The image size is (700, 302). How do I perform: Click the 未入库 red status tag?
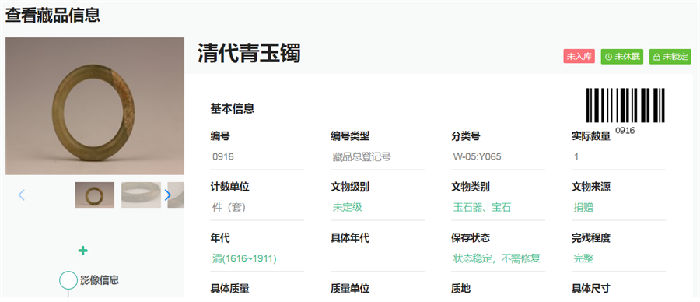point(579,57)
